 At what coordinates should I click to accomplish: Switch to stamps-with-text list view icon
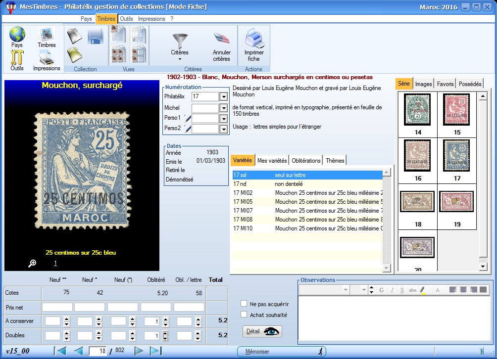[x=139, y=54]
